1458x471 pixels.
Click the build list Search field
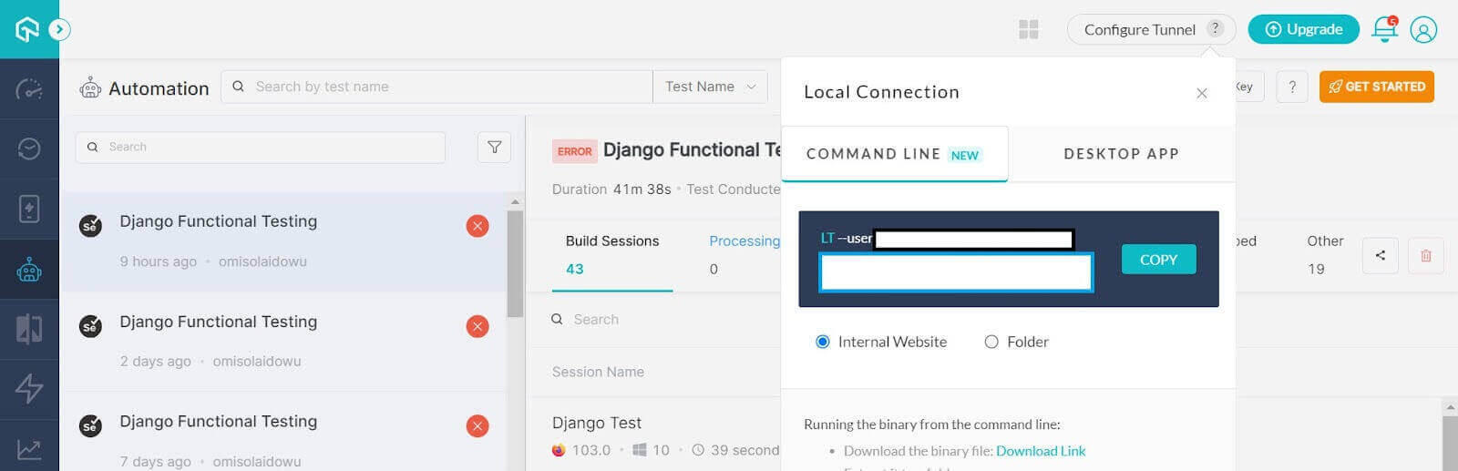(261, 147)
